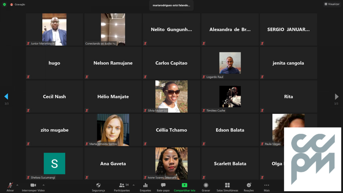Expand the Participantes caret arrow
This screenshot has width=343, height=193.
(133, 185)
